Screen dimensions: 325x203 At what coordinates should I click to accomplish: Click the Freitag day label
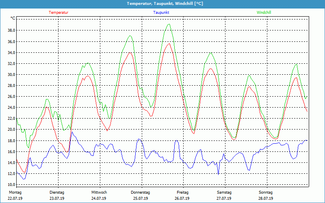click(182, 192)
